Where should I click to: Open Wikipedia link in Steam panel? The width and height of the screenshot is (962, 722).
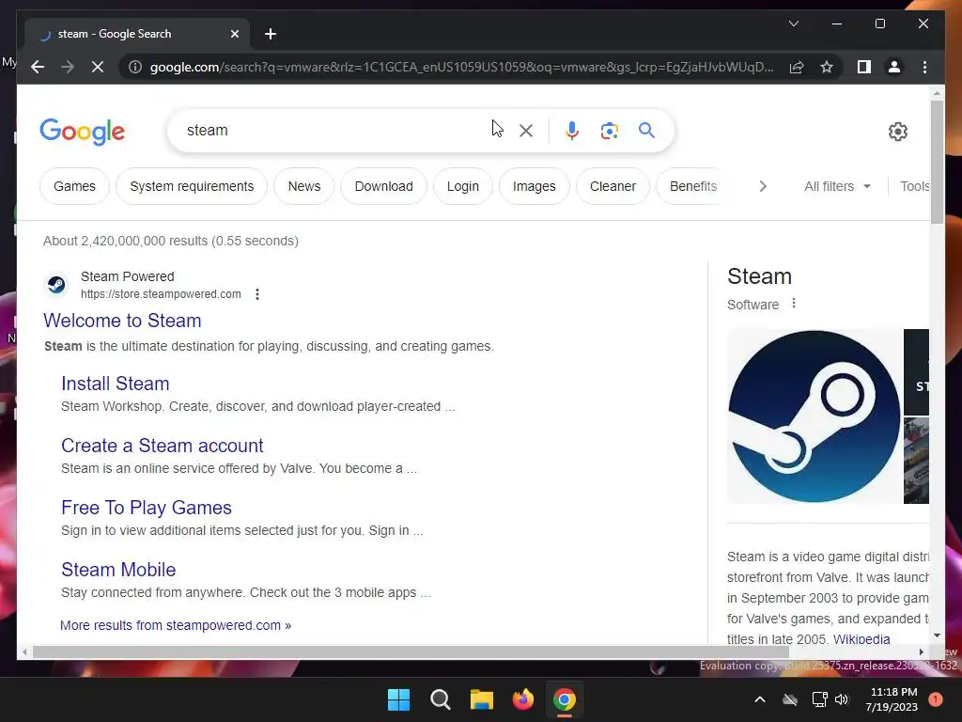pos(861,639)
